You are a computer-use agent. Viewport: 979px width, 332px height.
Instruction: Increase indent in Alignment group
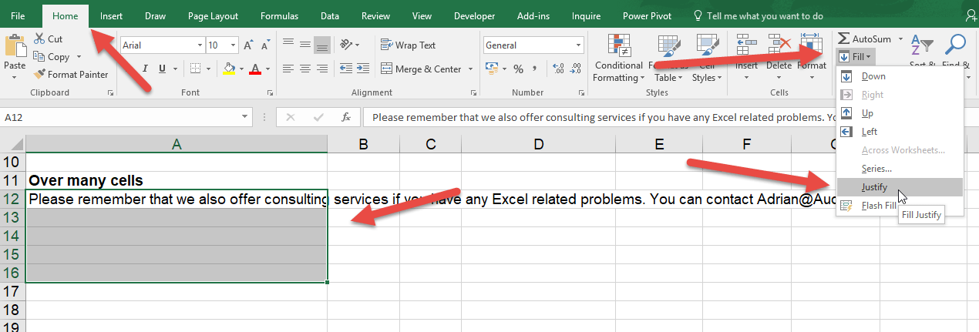(365, 69)
